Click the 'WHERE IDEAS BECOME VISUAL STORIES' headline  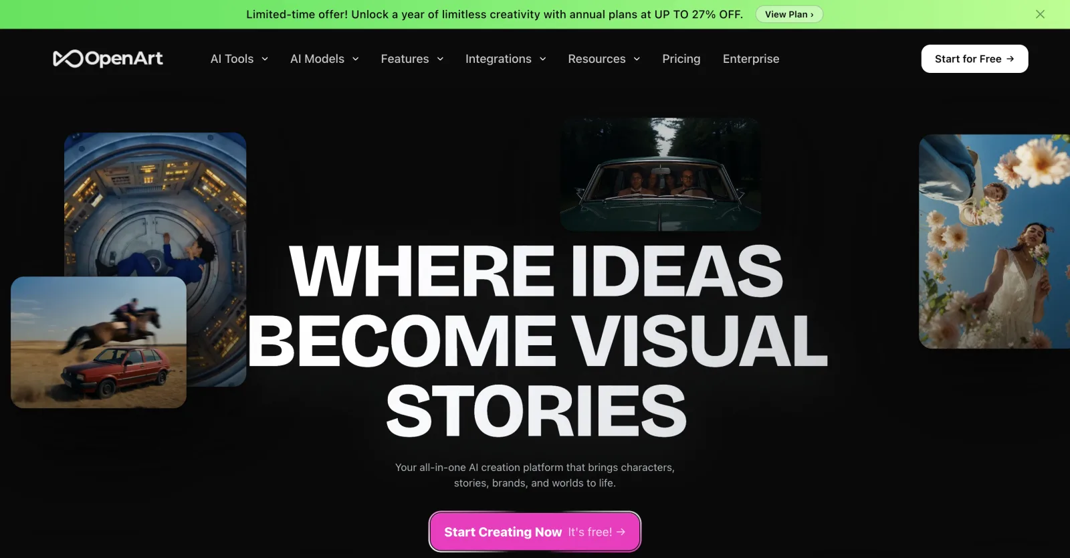pyautogui.click(x=537, y=340)
